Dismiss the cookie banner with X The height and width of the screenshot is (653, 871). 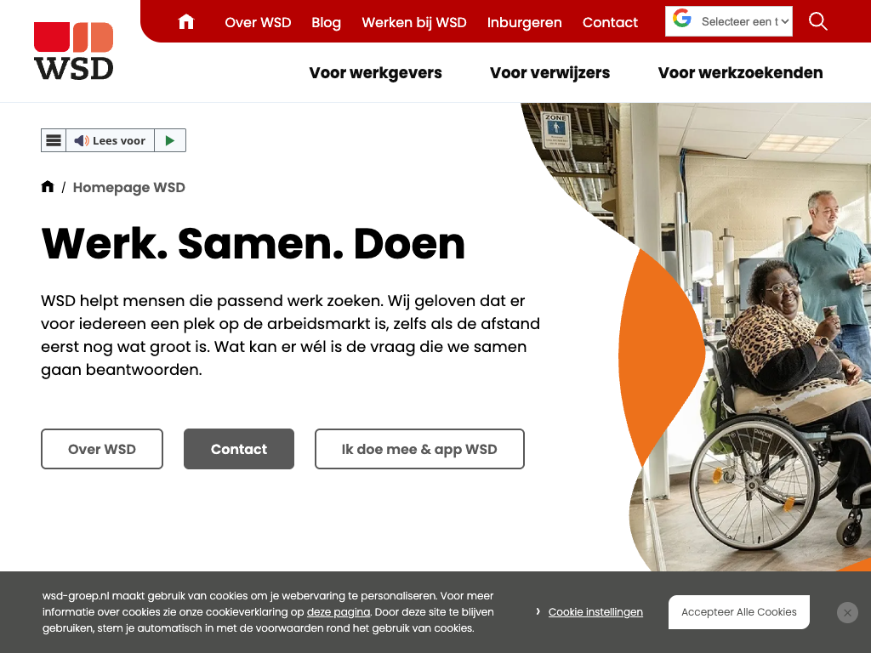[847, 612]
